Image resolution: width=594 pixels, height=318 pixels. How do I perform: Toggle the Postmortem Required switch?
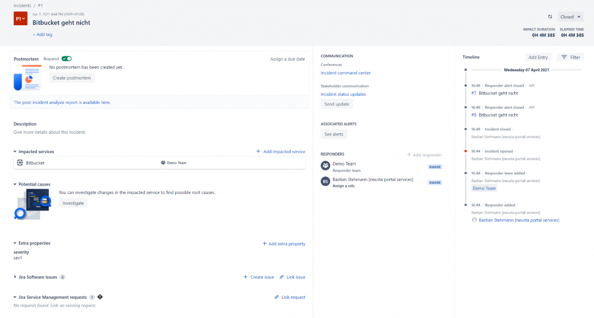pos(66,59)
